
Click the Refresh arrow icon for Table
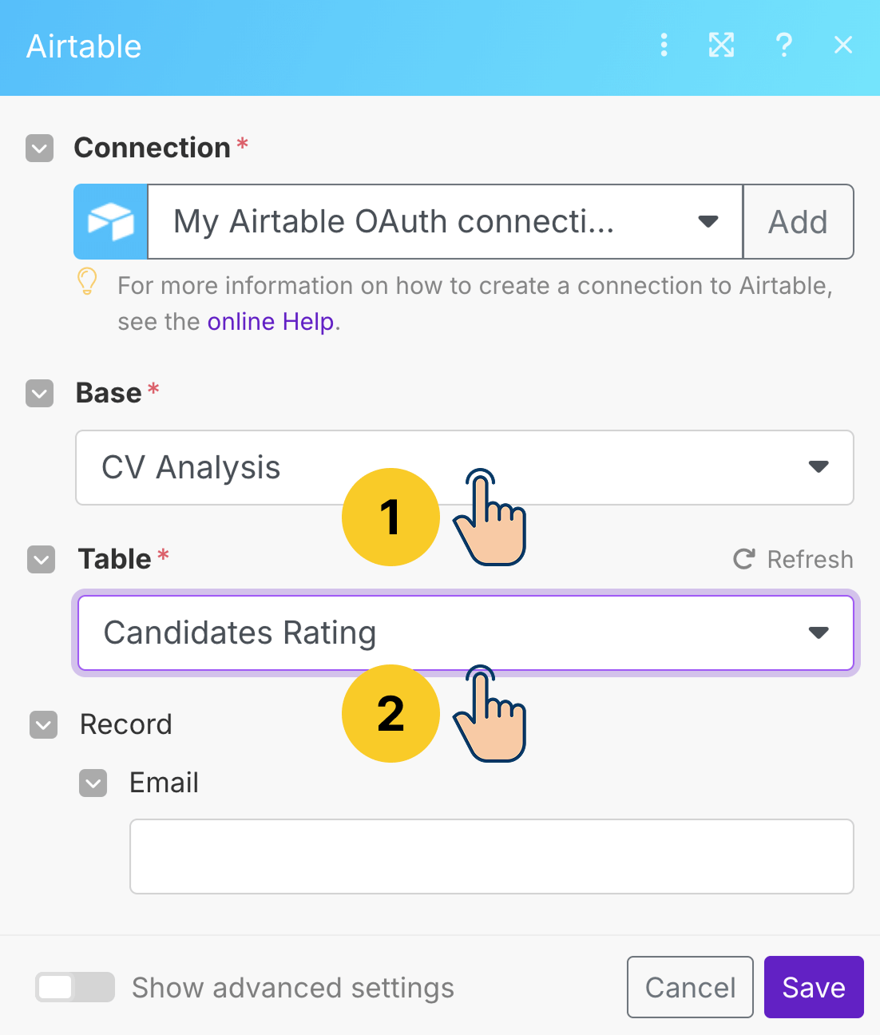(x=744, y=560)
